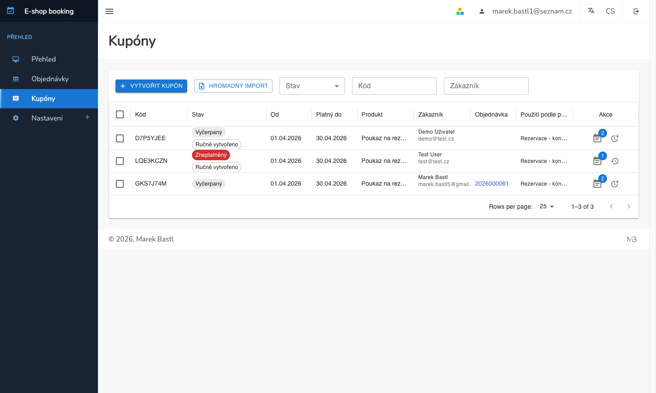Click the colorful apps icon in header
Image resolution: width=656 pixels, height=393 pixels.
pyautogui.click(x=460, y=11)
